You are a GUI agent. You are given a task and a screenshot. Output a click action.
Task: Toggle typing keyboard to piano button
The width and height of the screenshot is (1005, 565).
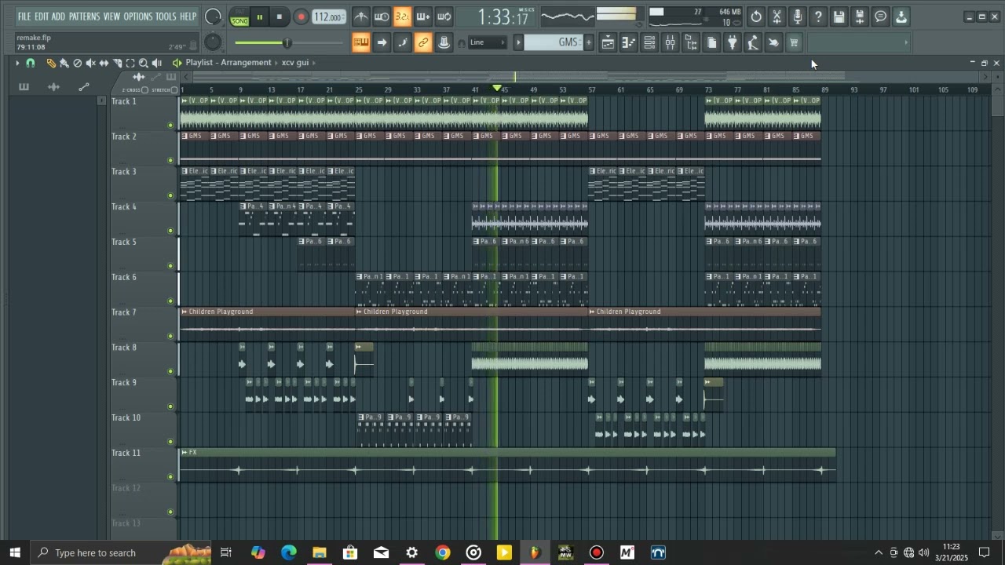(x=361, y=43)
